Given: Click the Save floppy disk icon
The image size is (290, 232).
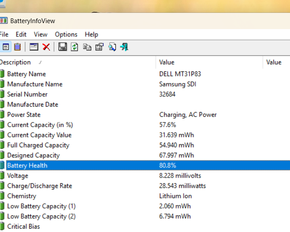Looking at the screenshot, I should tap(63, 47).
